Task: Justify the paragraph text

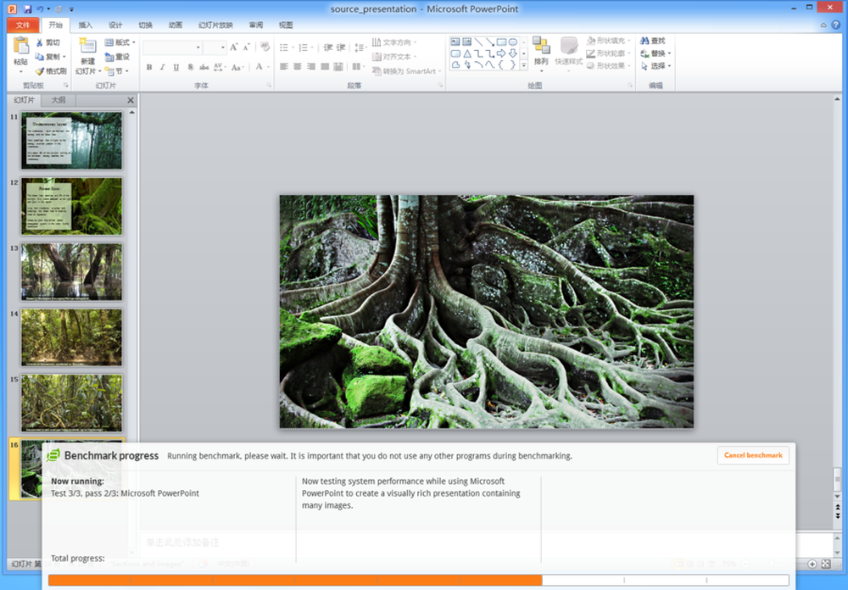Action: [325, 66]
